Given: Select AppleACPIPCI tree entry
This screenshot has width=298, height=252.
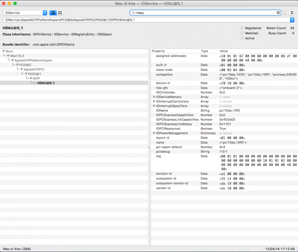Looking at the screenshot, I should coord(34,70).
